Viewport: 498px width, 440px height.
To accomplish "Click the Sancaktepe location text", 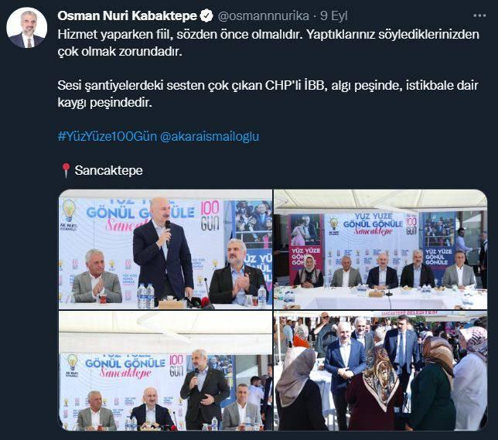I will point(108,171).
